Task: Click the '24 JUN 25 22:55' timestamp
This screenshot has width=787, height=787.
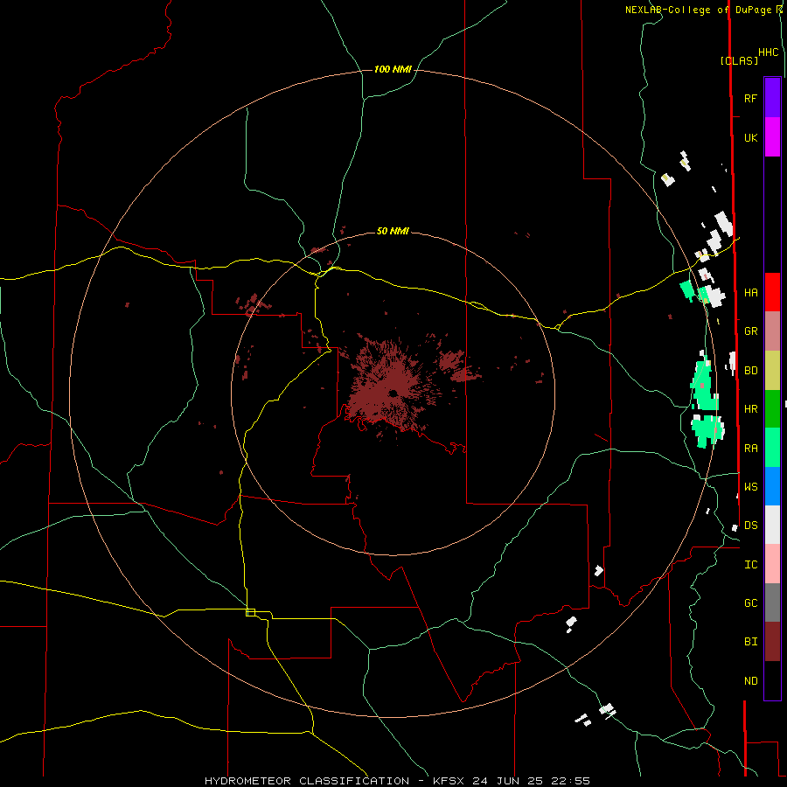Action: (531, 781)
